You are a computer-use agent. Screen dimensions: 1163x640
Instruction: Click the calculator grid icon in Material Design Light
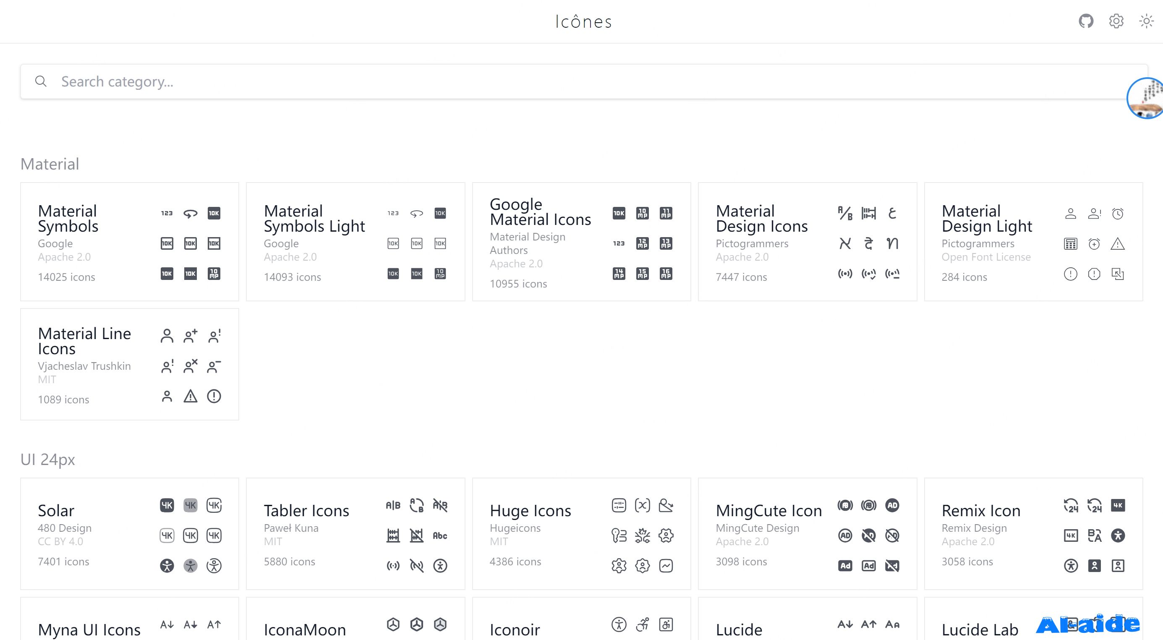tap(1071, 243)
